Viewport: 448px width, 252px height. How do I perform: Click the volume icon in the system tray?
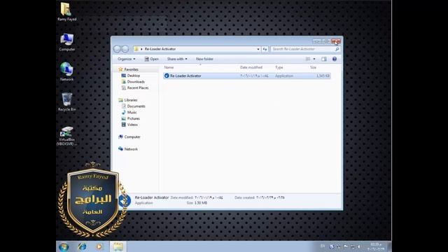pyautogui.click(x=359, y=246)
